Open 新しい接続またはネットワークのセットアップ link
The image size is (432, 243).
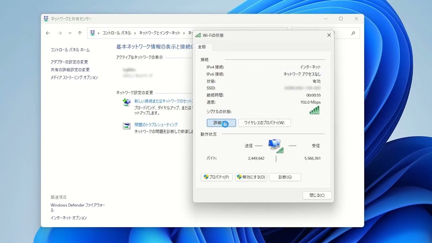click(x=163, y=101)
